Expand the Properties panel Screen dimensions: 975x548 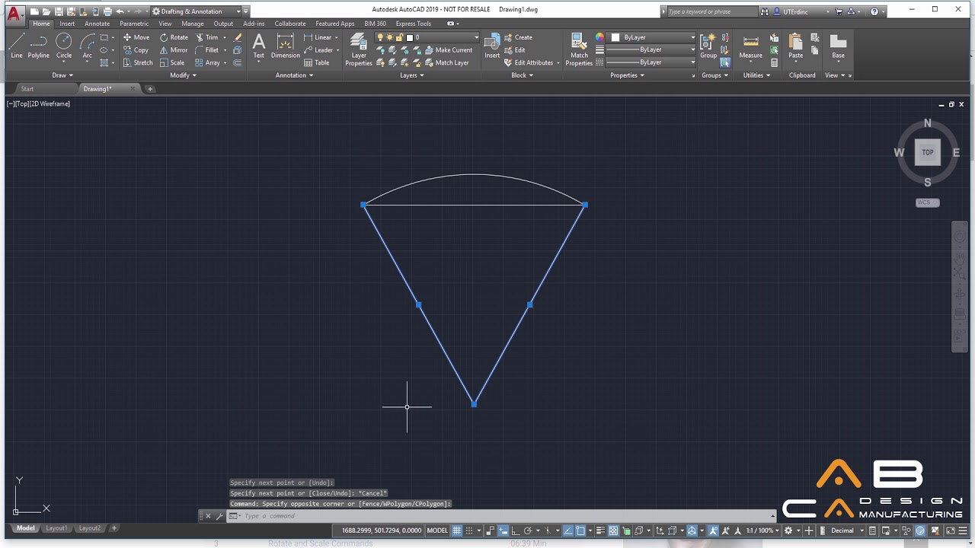tap(628, 75)
